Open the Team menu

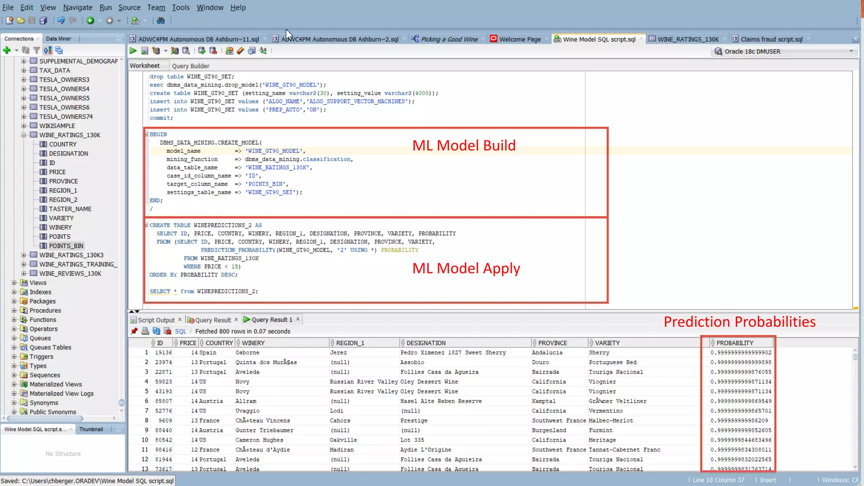click(x=156, y=7)
